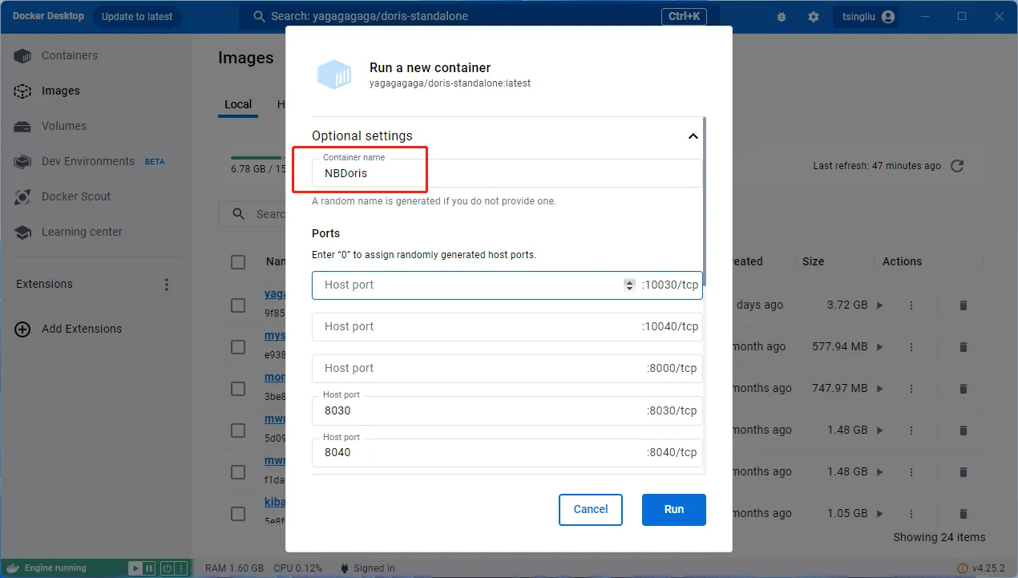The height and width of the screenshot is (578, 1018).
Task: Click the Signed in plug icon
Action: (345, 568)
